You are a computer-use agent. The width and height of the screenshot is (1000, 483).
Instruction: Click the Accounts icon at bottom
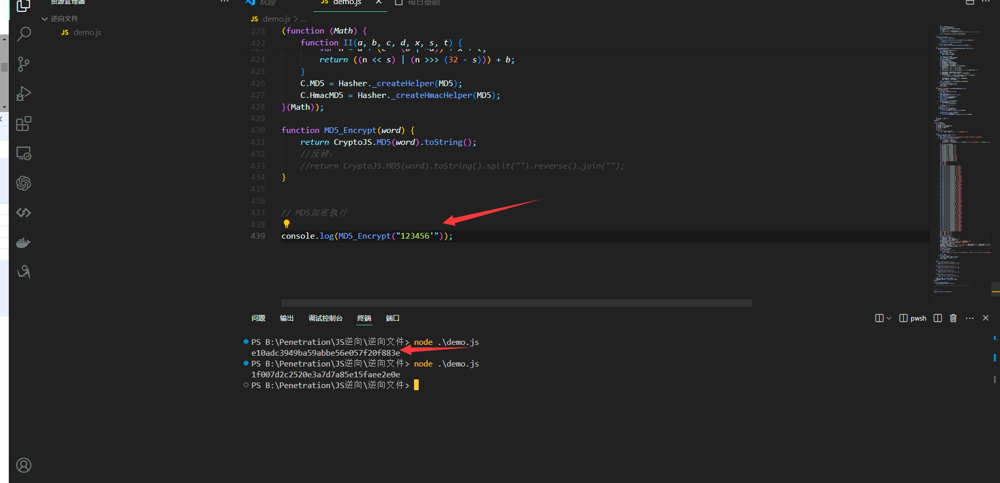pyautogui.click(x=24, y=465)
